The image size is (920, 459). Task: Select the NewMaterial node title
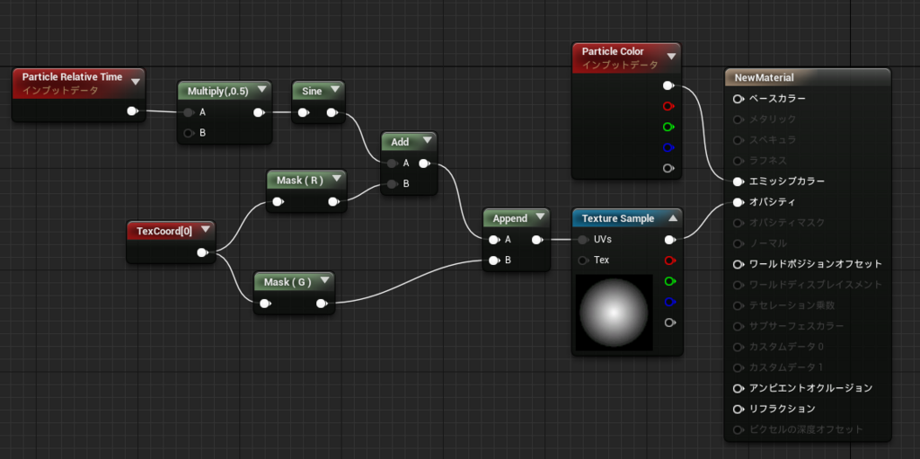pos(764,77)
